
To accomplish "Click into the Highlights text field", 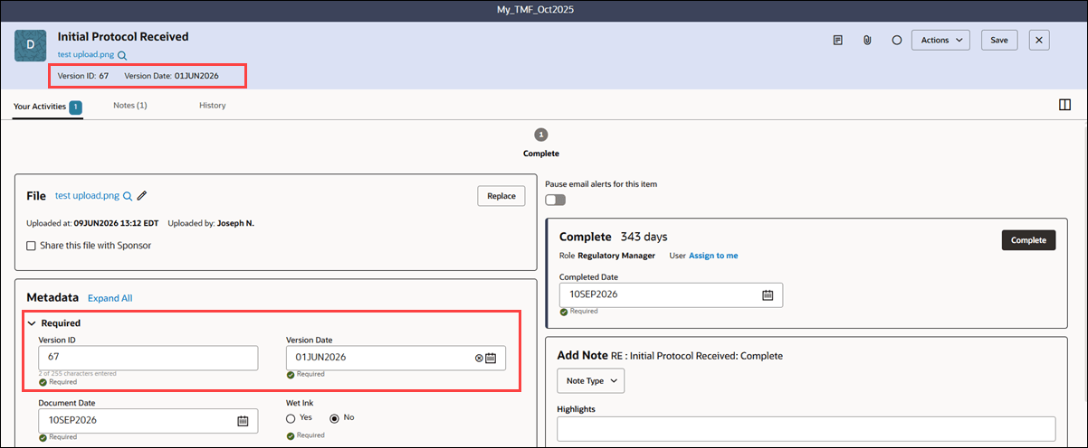I will coord(806,428).
